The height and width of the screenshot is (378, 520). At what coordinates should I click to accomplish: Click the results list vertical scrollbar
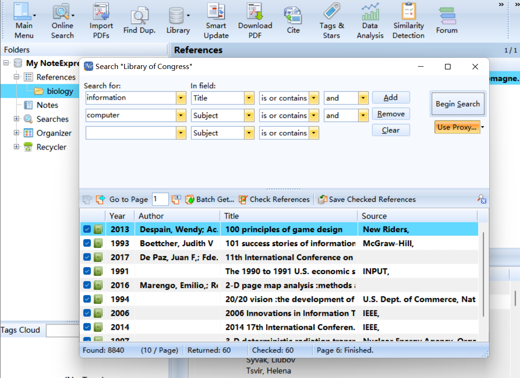(x=483, y=274)
